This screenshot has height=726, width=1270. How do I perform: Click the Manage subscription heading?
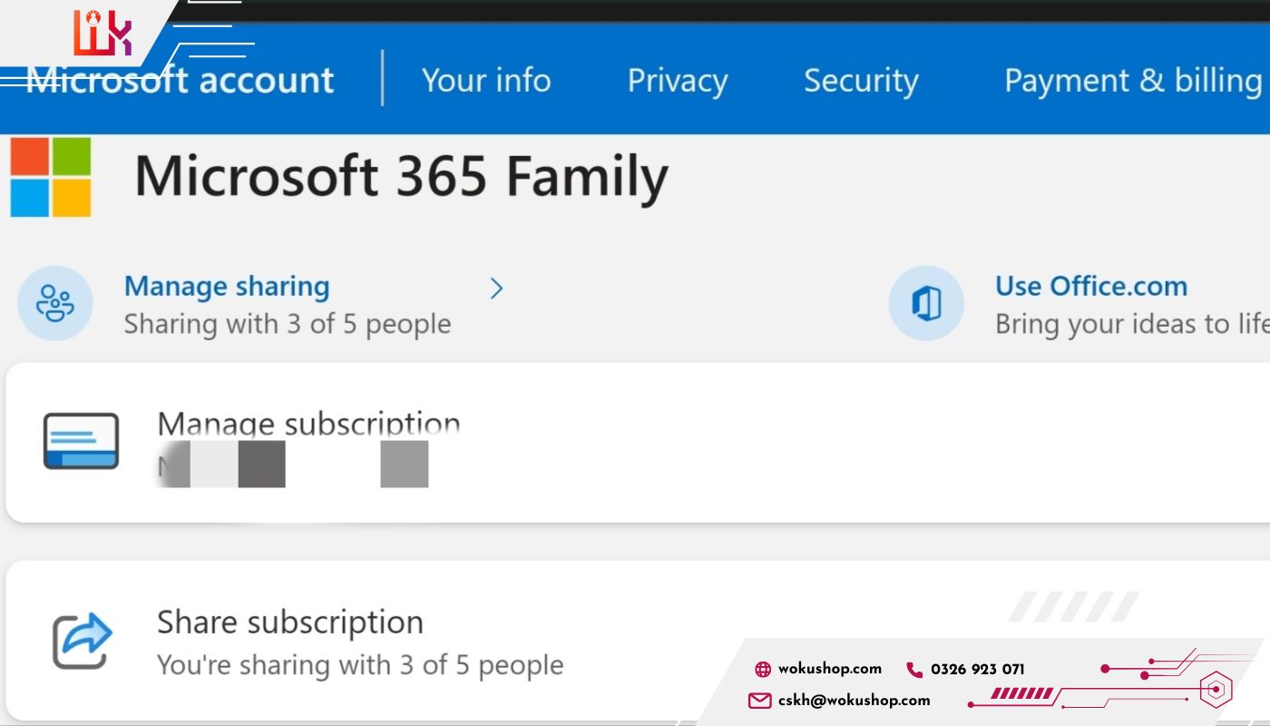point(309,423)
